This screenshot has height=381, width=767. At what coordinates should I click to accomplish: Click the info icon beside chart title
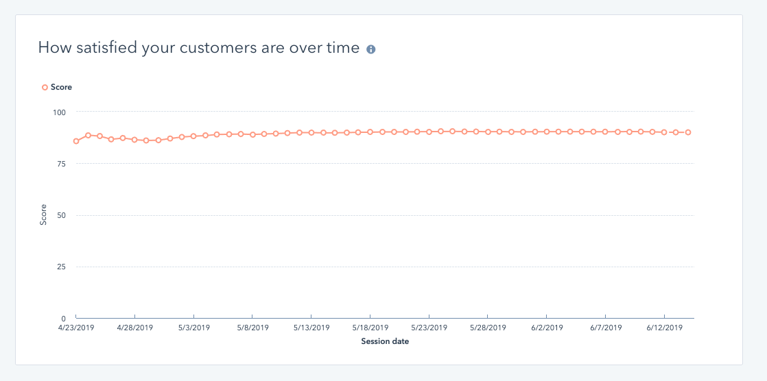point(371,49)
